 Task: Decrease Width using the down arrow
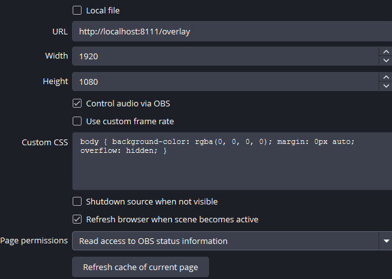385,61
